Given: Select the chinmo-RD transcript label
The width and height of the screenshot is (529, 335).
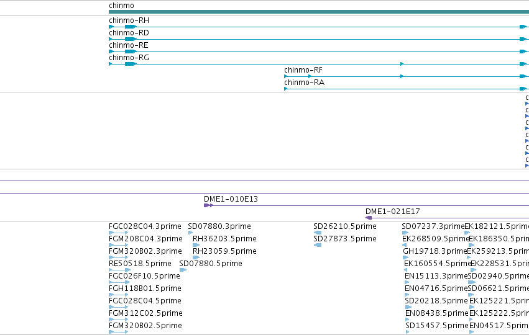Looking at the screenshot, I should (x=129, y=33).
